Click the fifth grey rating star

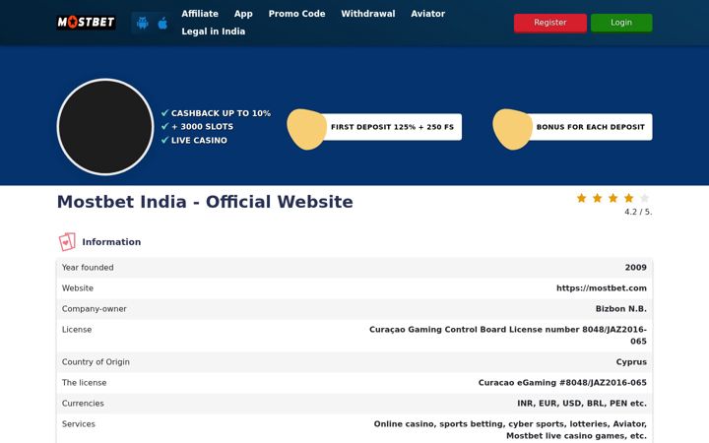tap(645, 198)
